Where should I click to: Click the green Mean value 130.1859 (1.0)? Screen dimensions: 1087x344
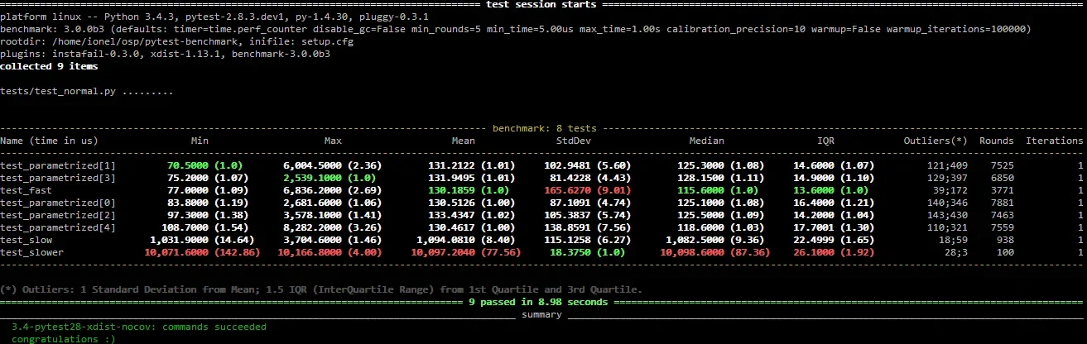click(x=467, y=190)
